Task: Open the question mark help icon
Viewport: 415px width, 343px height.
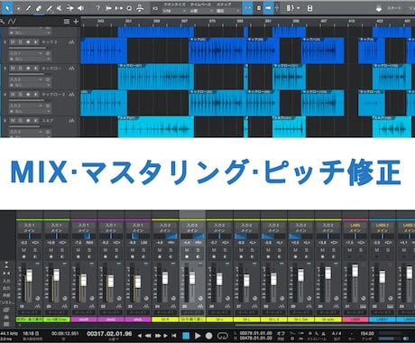Action: point(97,8)
